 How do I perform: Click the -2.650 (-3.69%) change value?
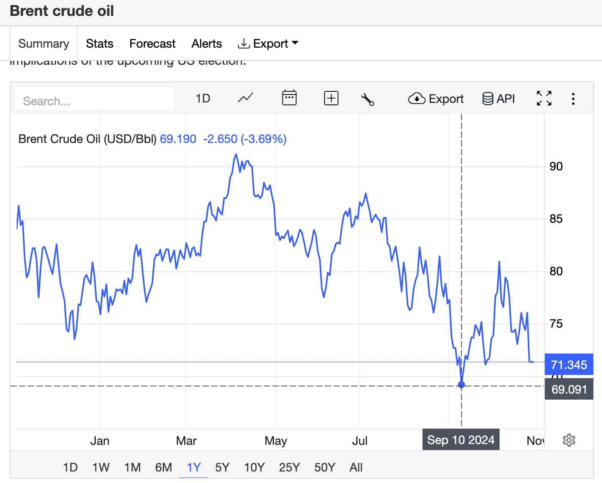(x=245, y=139)
